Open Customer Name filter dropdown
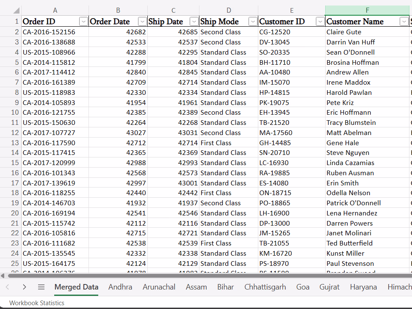412x309 pixels. pyautogui.click(x=404, y=21)
